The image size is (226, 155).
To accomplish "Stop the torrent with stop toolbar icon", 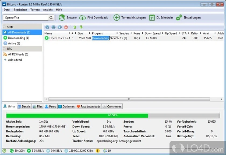I will tap(59, 27).
